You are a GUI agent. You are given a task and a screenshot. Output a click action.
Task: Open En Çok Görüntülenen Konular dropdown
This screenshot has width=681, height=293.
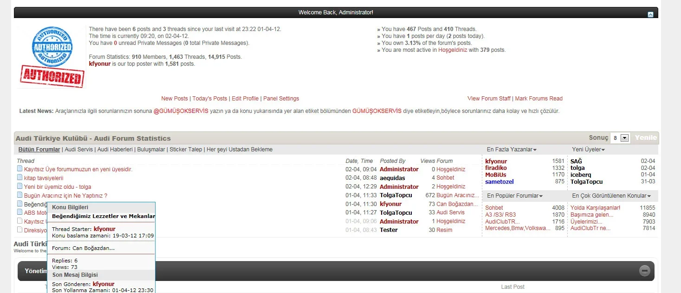coord(611,196)
